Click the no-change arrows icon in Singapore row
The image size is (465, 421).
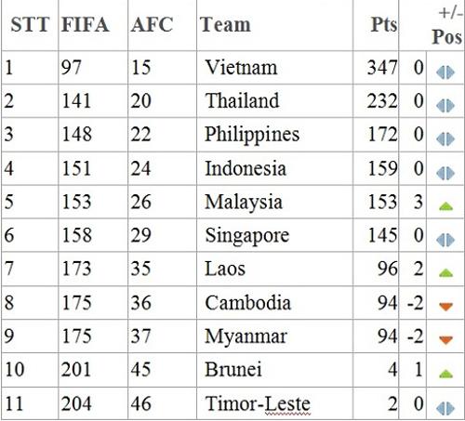coord(445,240)
